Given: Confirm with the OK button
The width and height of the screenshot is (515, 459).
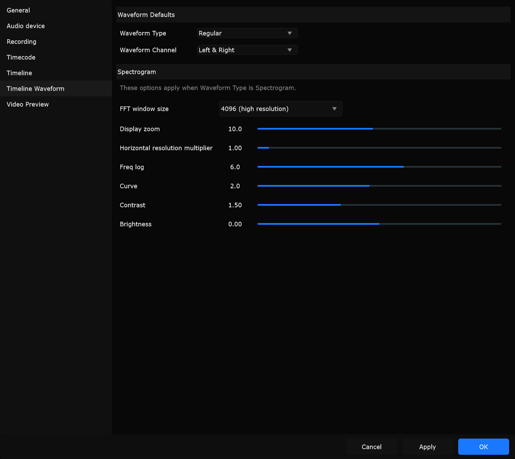Looking at the screenshot, I should (483, 447).
